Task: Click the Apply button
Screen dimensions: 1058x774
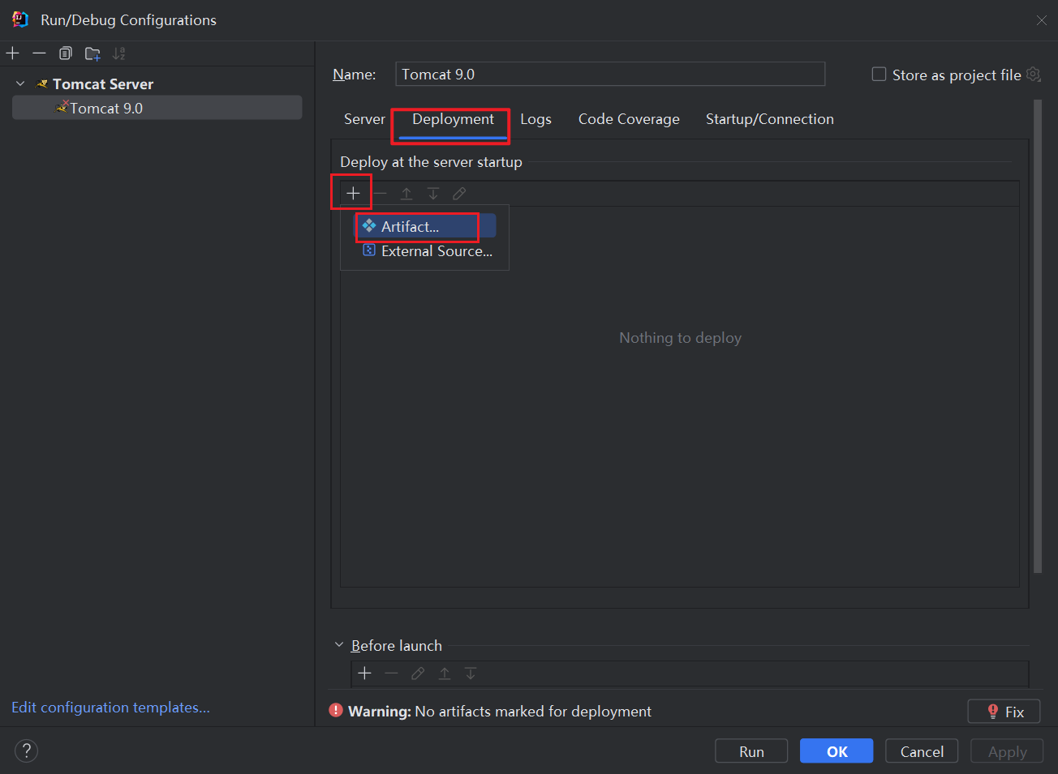Action: pos(1007,751)
